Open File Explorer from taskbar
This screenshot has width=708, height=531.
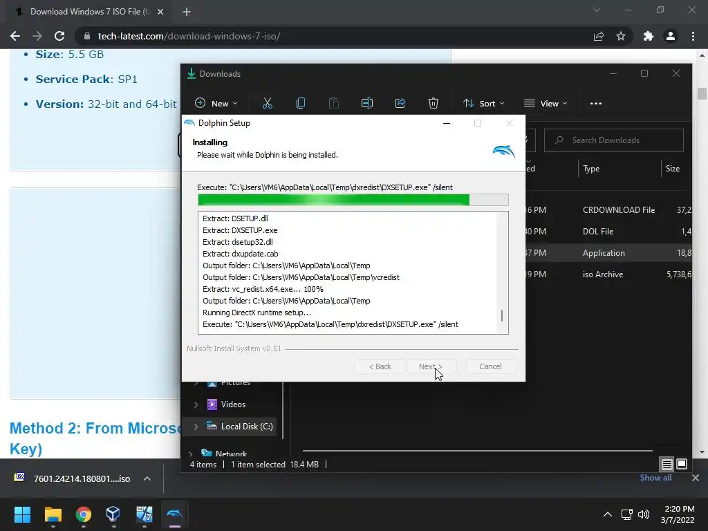53,514
